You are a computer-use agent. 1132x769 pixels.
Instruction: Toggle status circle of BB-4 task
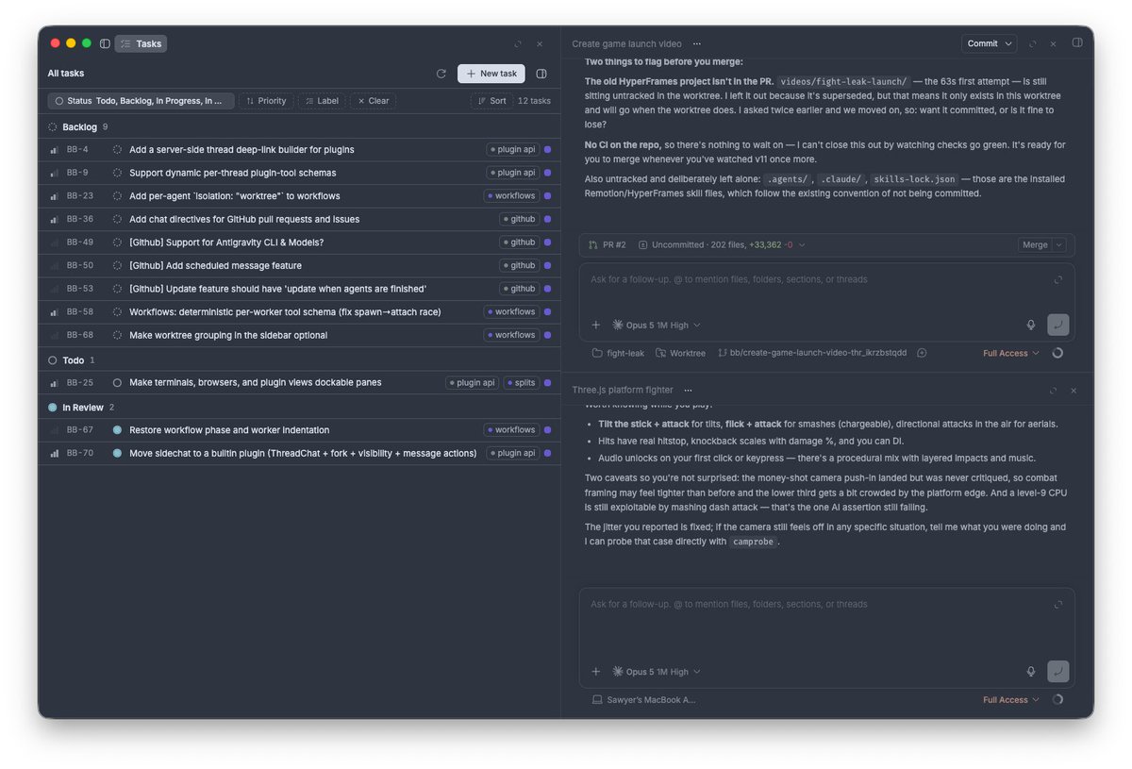[117, 149]
